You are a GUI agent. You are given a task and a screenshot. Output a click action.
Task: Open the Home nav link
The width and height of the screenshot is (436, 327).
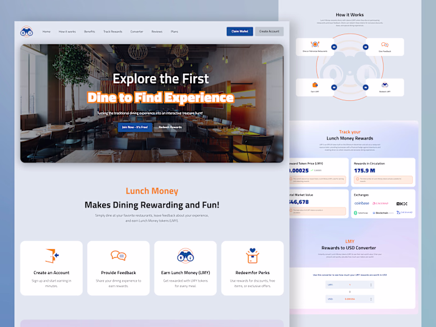click(47, 32)
